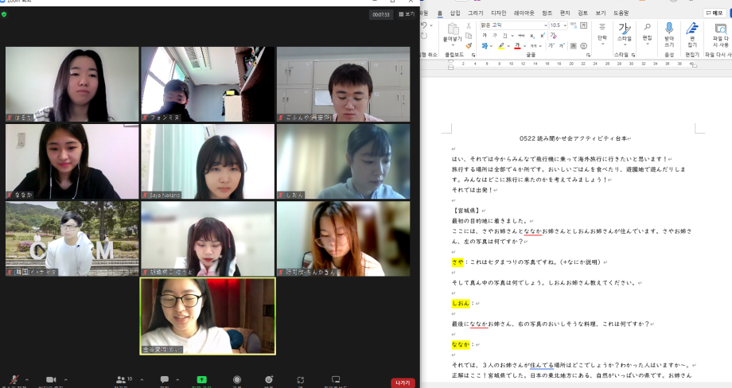Open the Zoom chat panel
This screenshot has height=388, width=732.
[x=165, y=380]
